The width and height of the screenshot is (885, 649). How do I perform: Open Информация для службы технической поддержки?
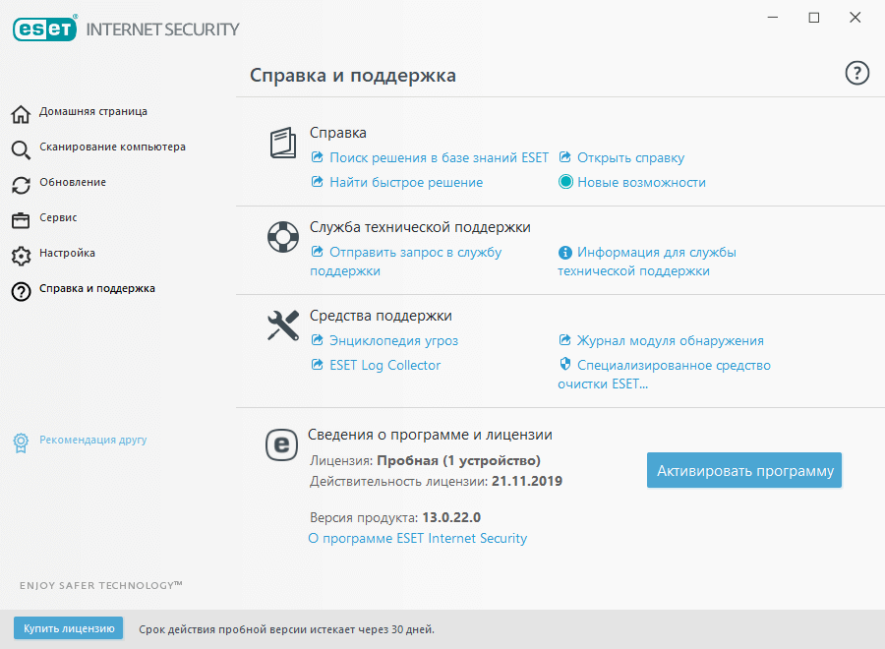point(647,262)
